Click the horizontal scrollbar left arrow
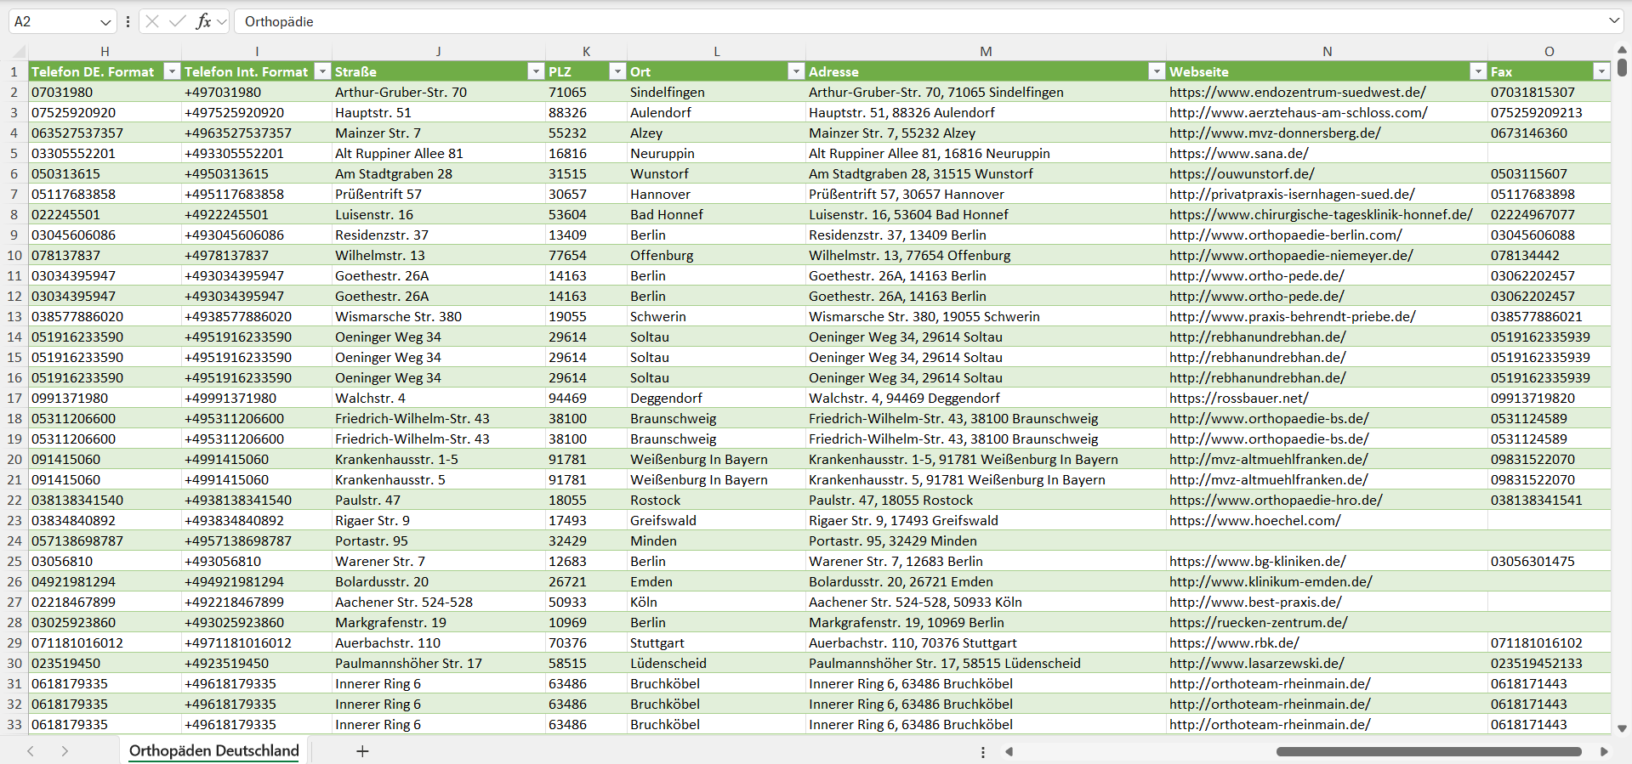The height and width of the screenshot is (764, 1632). coord(1009,751)
